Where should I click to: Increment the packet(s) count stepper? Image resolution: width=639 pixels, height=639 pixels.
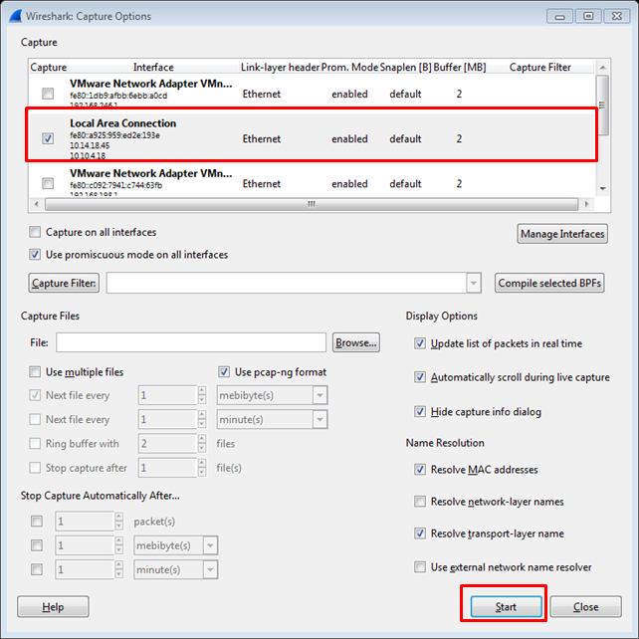pos(118,517)
